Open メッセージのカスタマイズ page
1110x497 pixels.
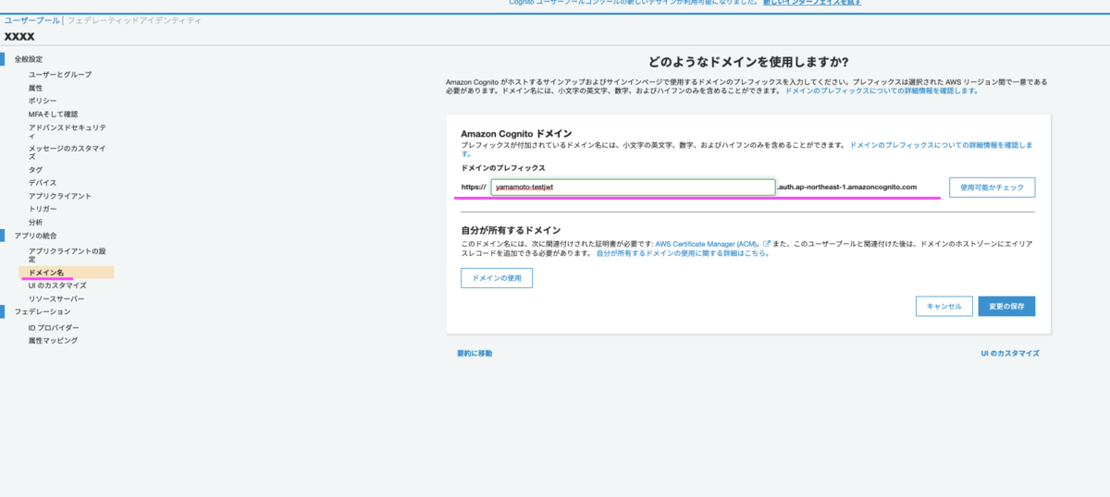[x=68, y=152]
